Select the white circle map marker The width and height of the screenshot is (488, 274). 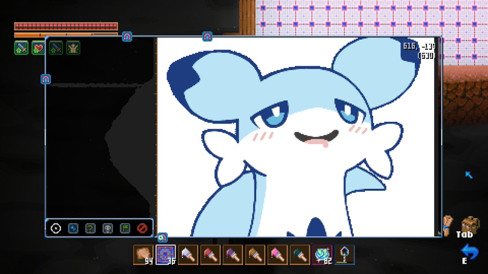coord(56,229)
